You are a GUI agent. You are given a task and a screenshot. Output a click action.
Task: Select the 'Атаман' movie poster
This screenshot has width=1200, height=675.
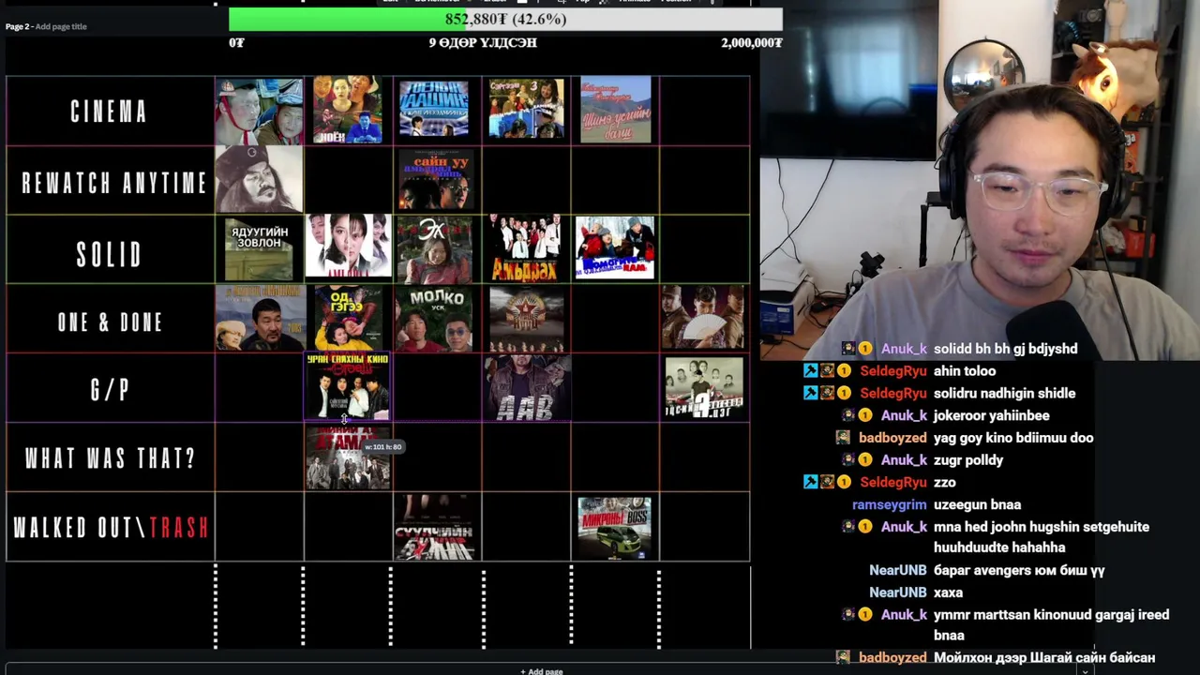pyautogui.click(x=348, y=457)
